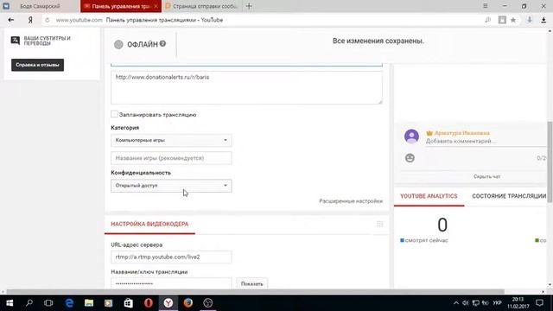The image size is (553, 311).
Task: Click the bookmark star icon in address bar
Action: point(513,20)
